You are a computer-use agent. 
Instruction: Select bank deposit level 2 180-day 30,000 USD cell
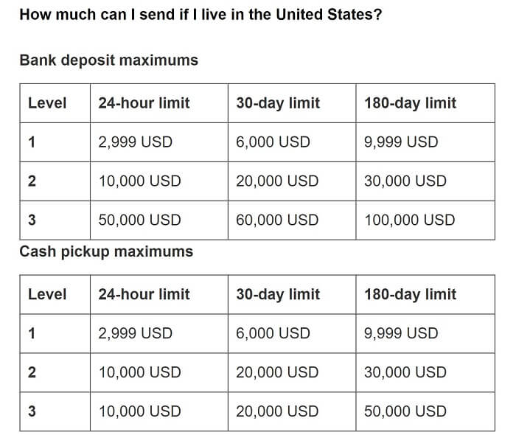[x=405, y=181]
